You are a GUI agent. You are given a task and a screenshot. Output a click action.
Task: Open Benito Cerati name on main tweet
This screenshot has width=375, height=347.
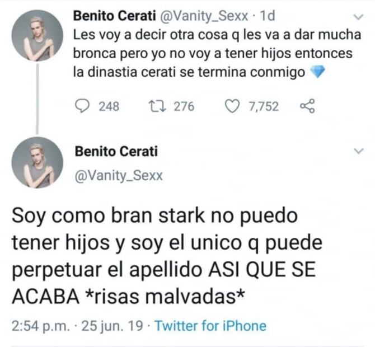(x=116, y=151)
